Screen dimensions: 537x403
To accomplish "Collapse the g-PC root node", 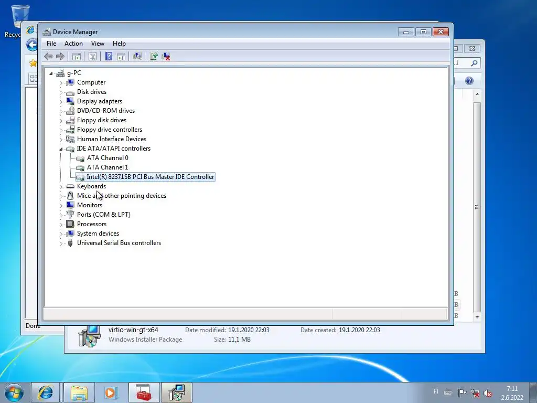I will click(x=51, y=73).
